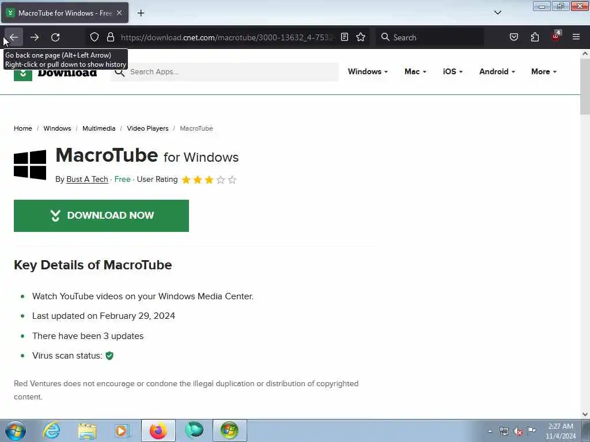Click the 'Free' price label

click(122, 180)
